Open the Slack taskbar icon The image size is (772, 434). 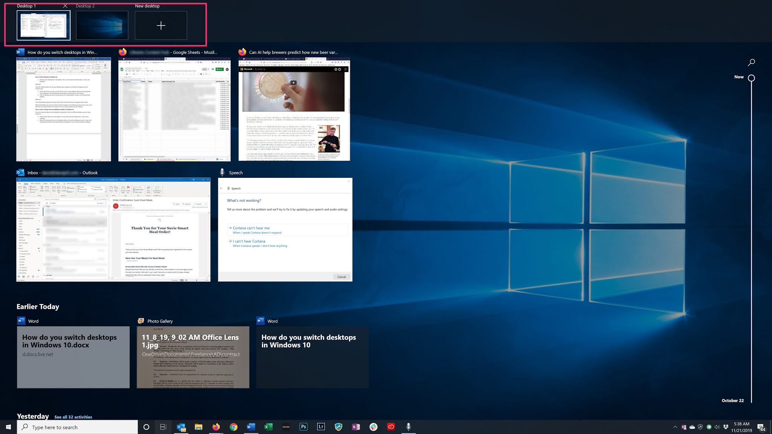point(374,427)
